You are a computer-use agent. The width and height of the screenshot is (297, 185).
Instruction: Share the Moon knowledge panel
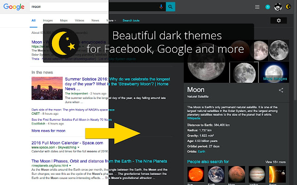(281, 90)
